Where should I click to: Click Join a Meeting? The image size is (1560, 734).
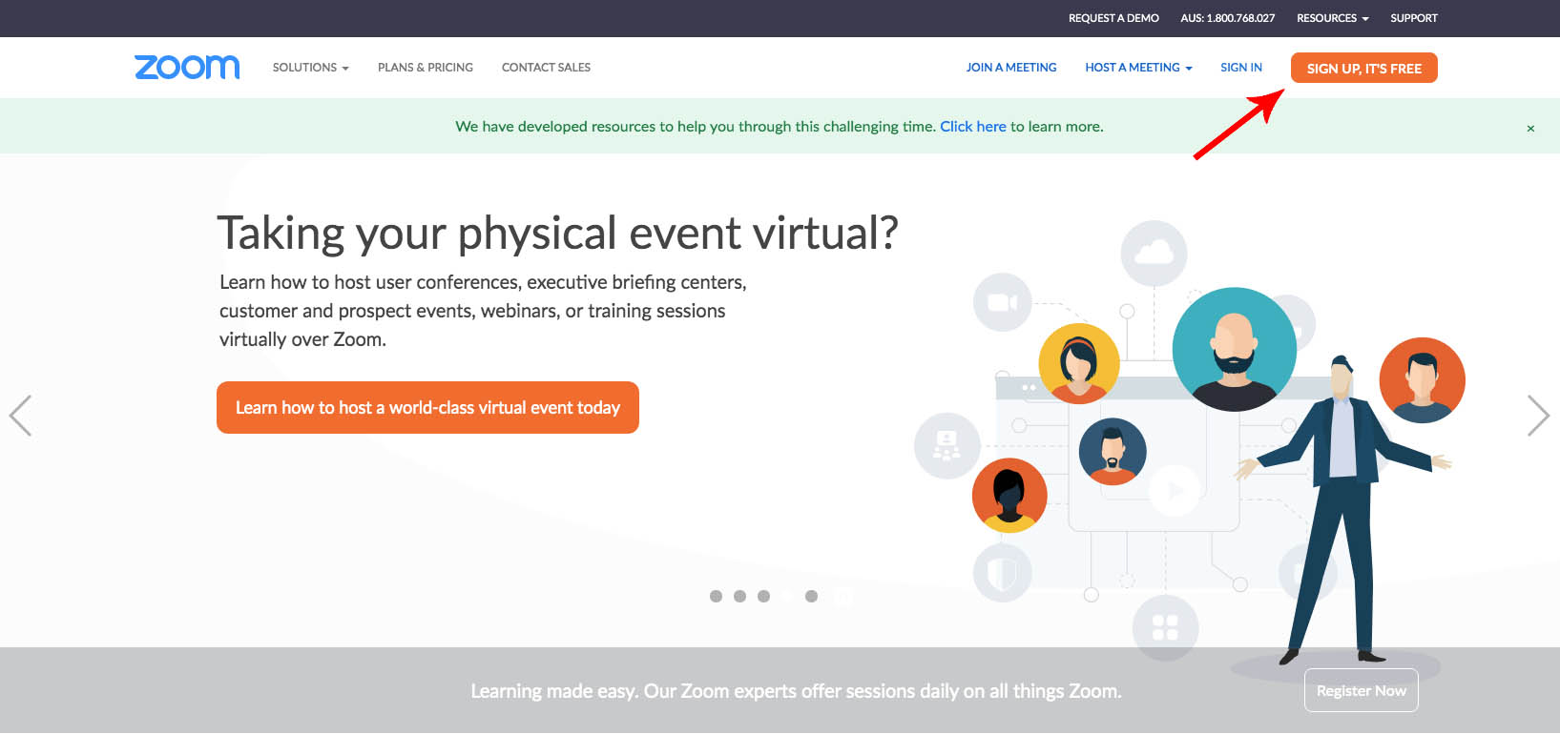coord(1011,68)
